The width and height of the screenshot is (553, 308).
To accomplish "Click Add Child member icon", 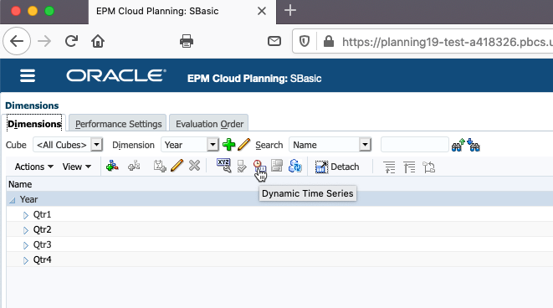I will (112, 166).
